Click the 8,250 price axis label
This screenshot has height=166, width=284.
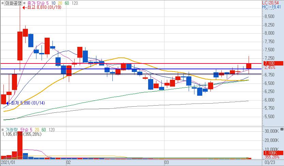coord(269,25)
